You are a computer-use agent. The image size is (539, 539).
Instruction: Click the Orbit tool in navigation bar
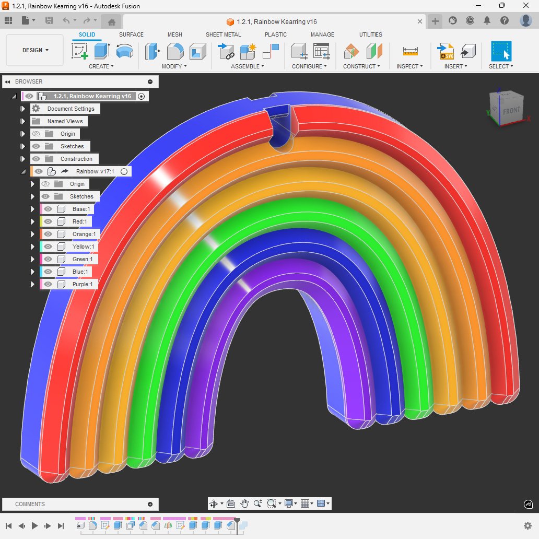click(x=213, y=503)
